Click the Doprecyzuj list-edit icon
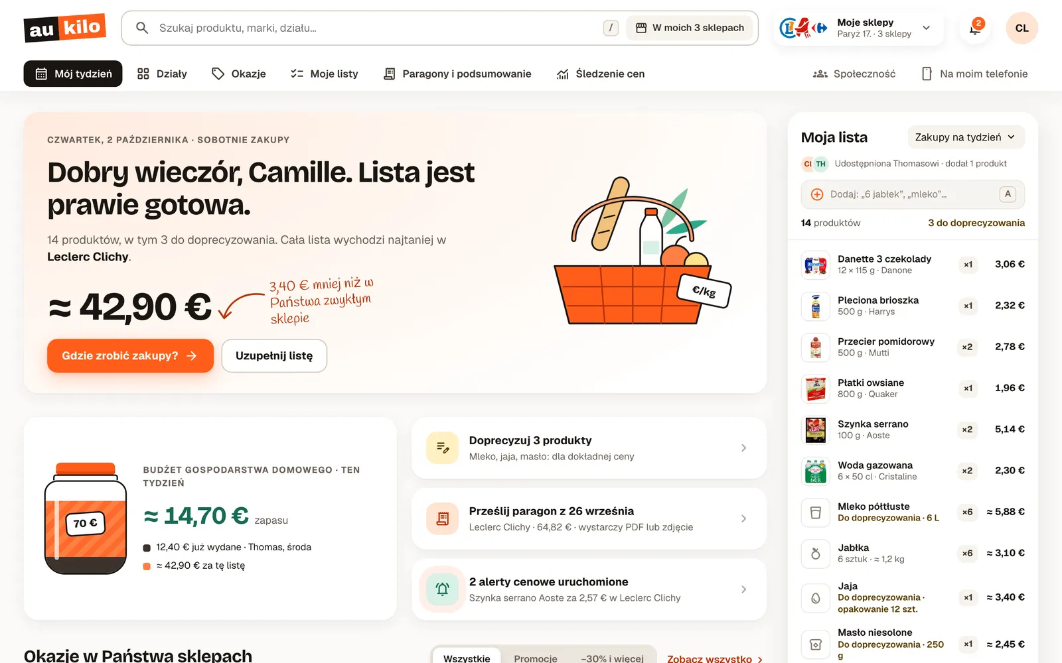Screen dimensions: 1062x663 pyautogui.click(x=443, y=448)
